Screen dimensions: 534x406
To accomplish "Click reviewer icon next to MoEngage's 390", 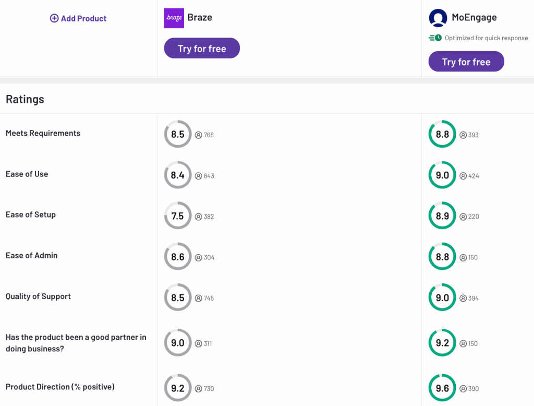I will tap(463, 389).
